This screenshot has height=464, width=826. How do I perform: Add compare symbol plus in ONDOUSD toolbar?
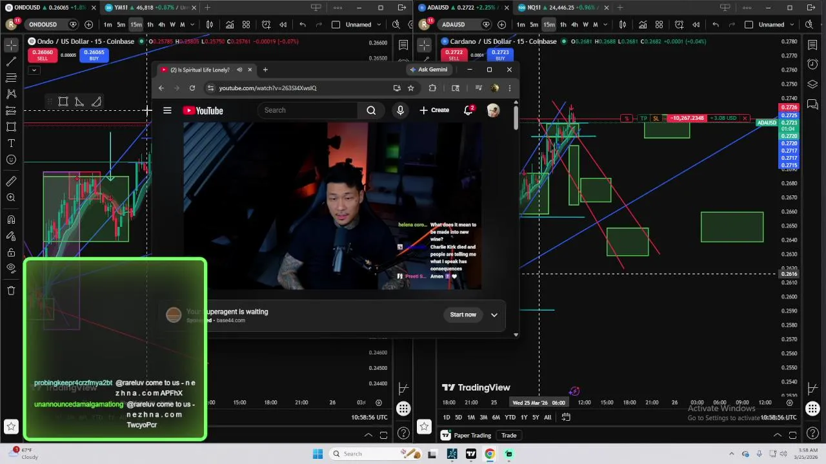tap(88, 24)
